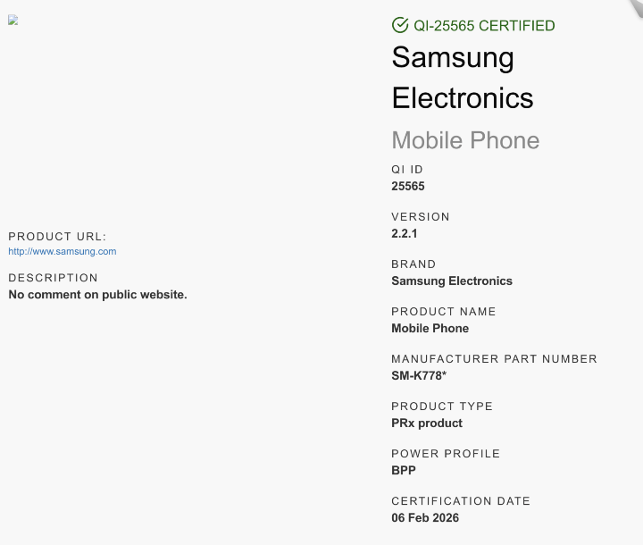Image resolution: width=643 pixels, height=545 pixels.
Task: Click the bold Samsung Electronics brand value
Action: [452, 281]
